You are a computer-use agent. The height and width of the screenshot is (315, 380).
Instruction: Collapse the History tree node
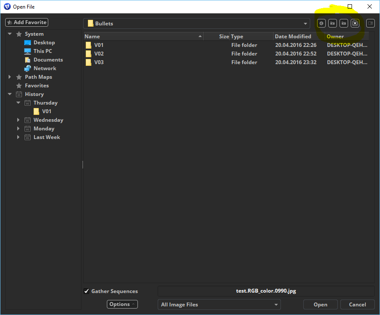[x=9, y=94]
